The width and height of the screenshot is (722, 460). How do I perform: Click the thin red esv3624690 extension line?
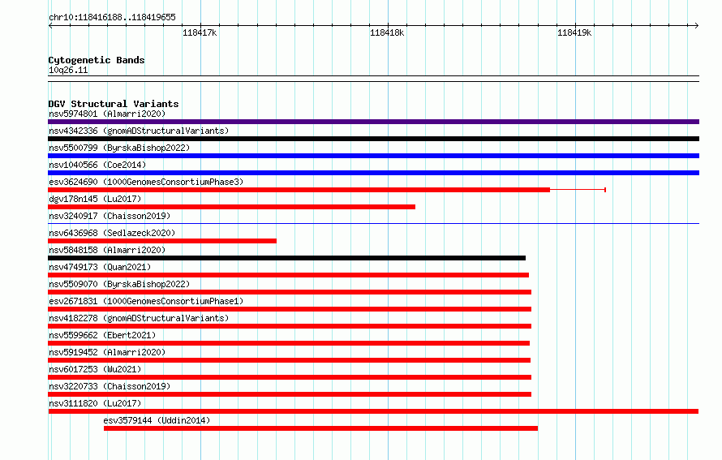[578, 190]
